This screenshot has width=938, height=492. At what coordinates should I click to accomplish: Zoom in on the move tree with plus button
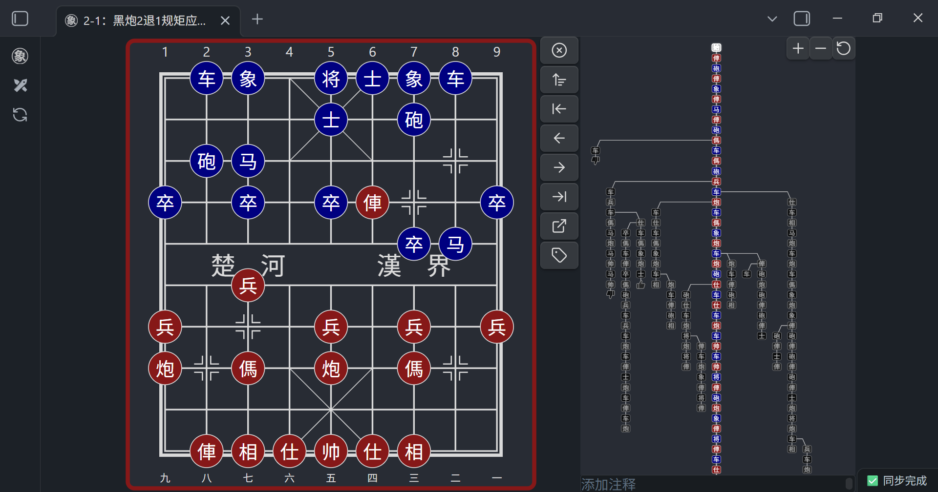point(797,48)
